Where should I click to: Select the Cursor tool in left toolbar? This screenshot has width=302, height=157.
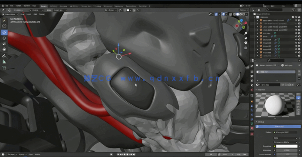point(4,26)
